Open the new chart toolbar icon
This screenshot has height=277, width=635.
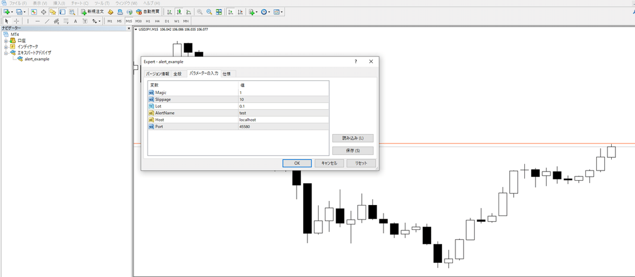(x=7, y=12)
